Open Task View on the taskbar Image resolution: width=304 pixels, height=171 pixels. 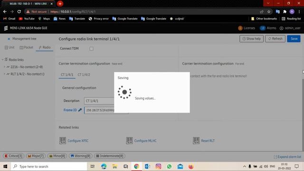tap(93, 166)
